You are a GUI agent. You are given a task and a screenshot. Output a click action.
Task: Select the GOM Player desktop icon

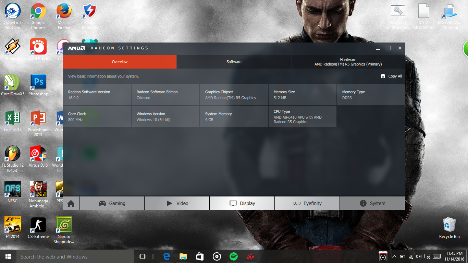coord(38,49)
